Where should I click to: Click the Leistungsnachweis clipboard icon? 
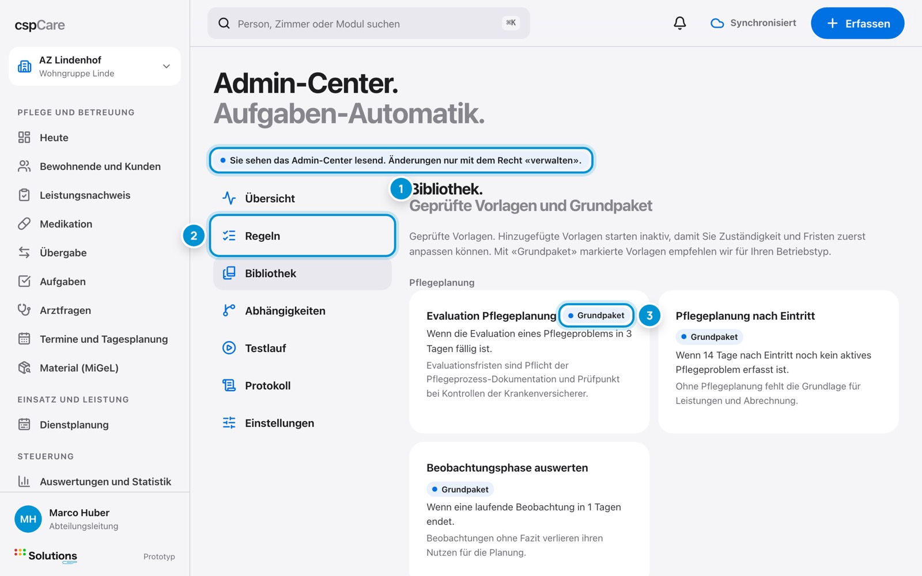point(24,195)
